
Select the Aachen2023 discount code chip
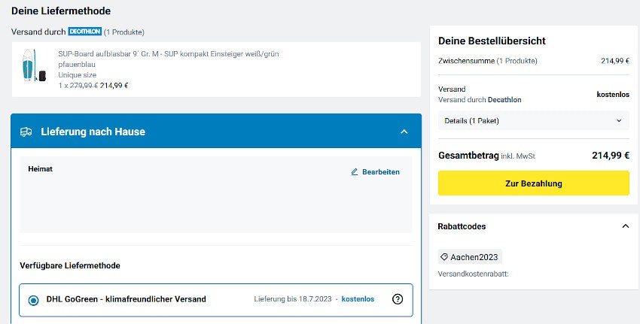coord(470,257)
